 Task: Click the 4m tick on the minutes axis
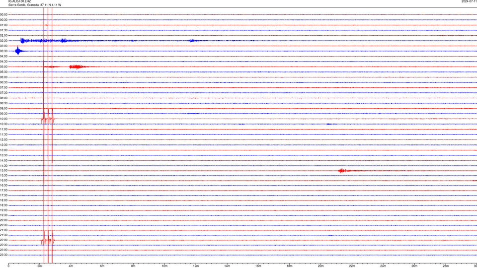tap(71, 266)
